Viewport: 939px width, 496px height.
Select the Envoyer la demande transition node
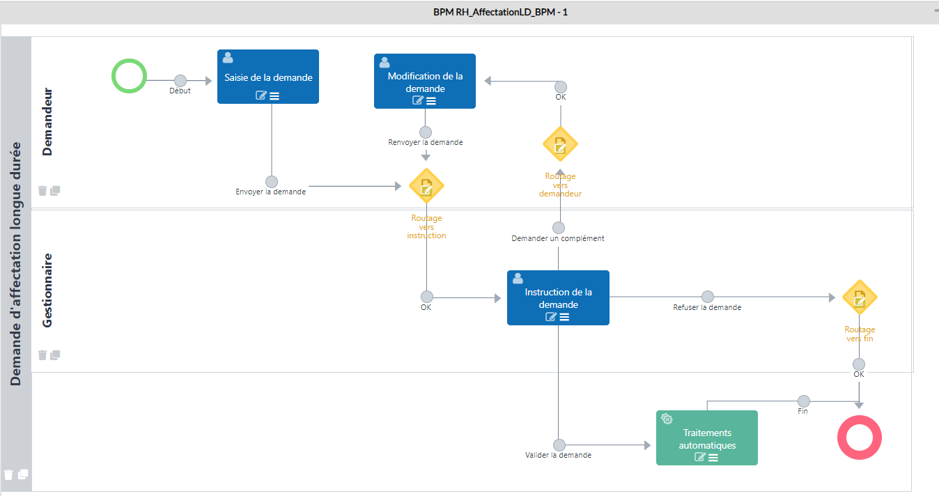click(272, 181)
